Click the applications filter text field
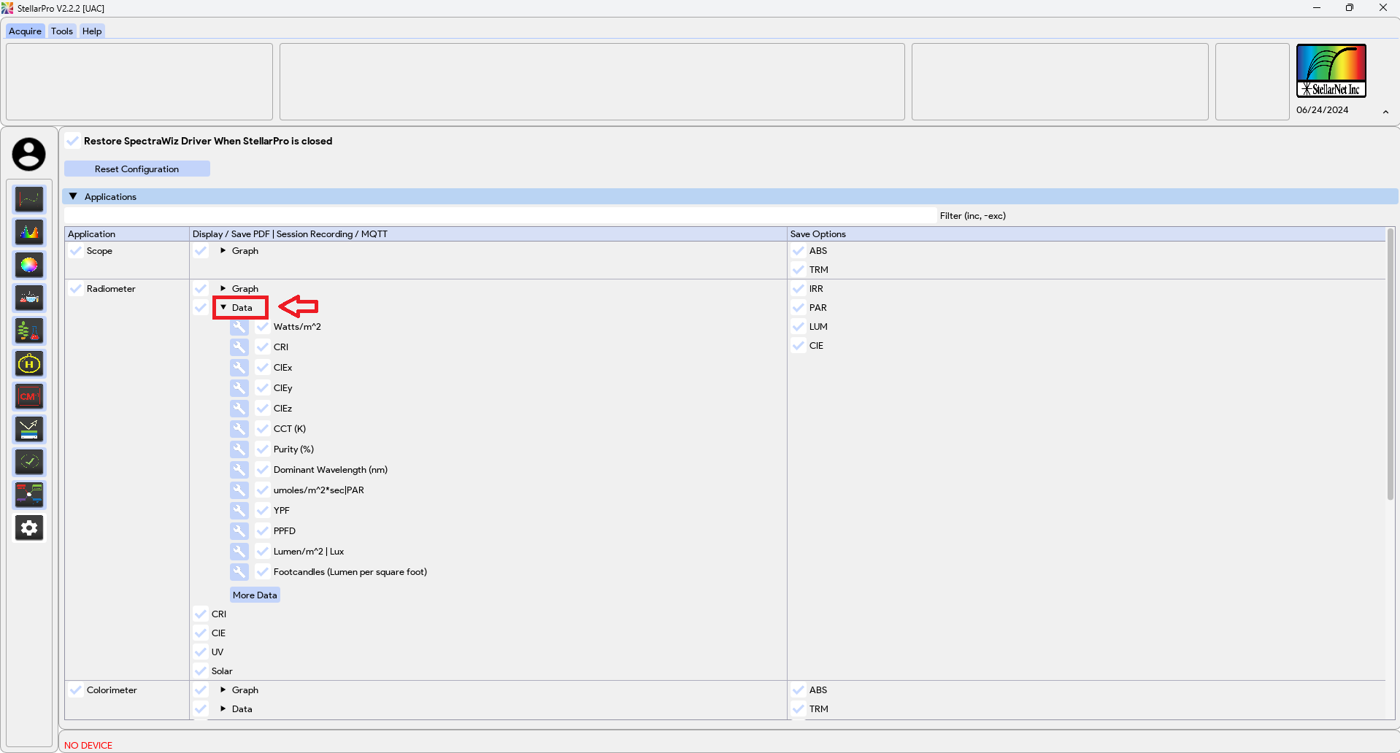Image resolution: width=1400 pixels, height=753 pixels. (x=500, y=216)
